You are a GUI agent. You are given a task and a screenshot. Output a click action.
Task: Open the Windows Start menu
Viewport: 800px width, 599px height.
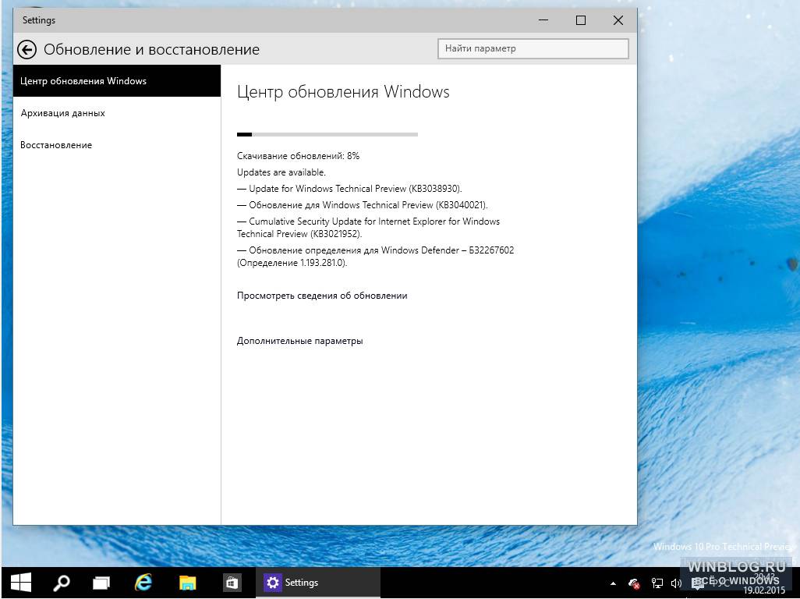tap(21, 582)
